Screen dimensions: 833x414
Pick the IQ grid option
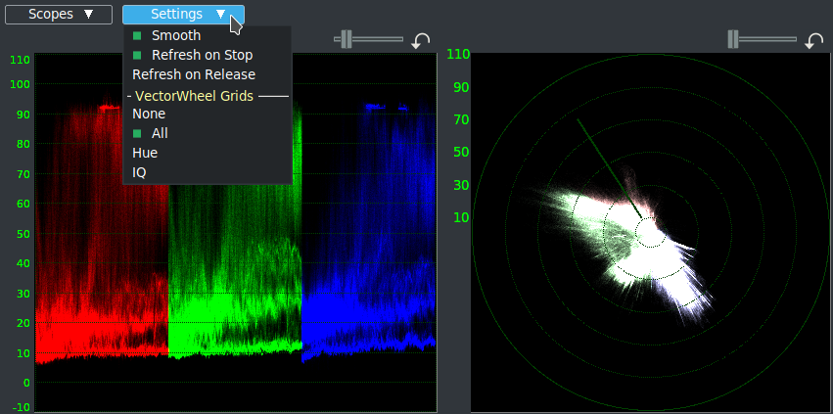[x=140, y=172]
